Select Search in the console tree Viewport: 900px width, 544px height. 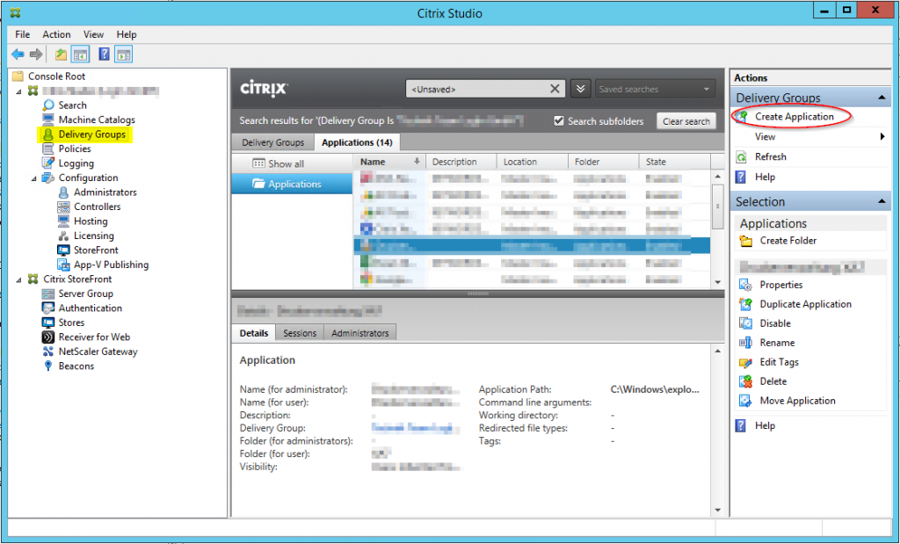point(72,105)
